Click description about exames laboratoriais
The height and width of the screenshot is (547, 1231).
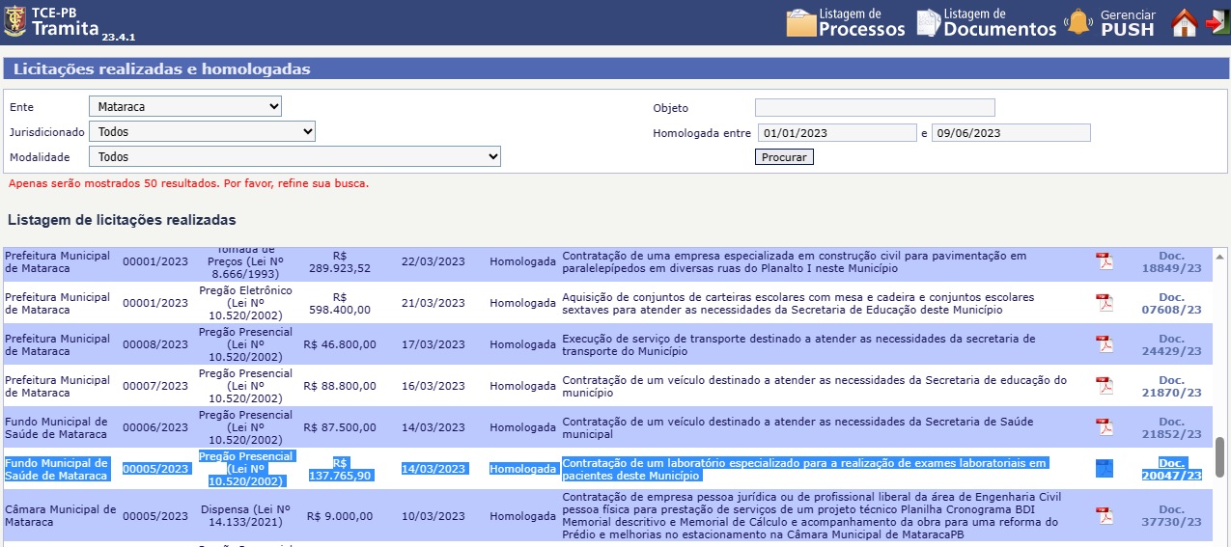point(804,469)
